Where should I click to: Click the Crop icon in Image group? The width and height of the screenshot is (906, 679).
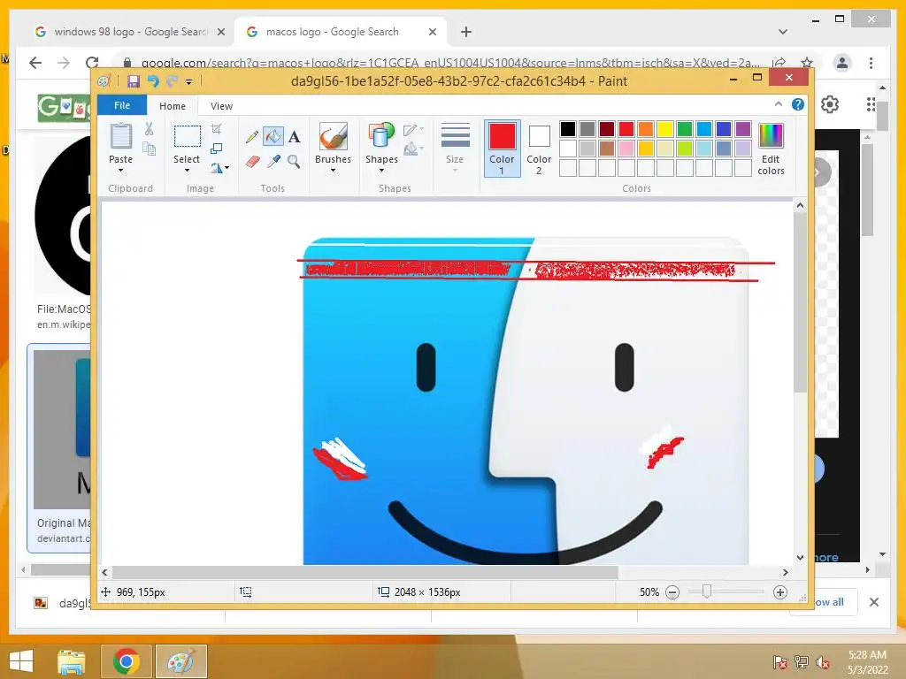tap(216, 129)
